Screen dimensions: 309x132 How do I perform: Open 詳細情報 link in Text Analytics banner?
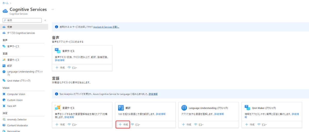pos(153,94)
